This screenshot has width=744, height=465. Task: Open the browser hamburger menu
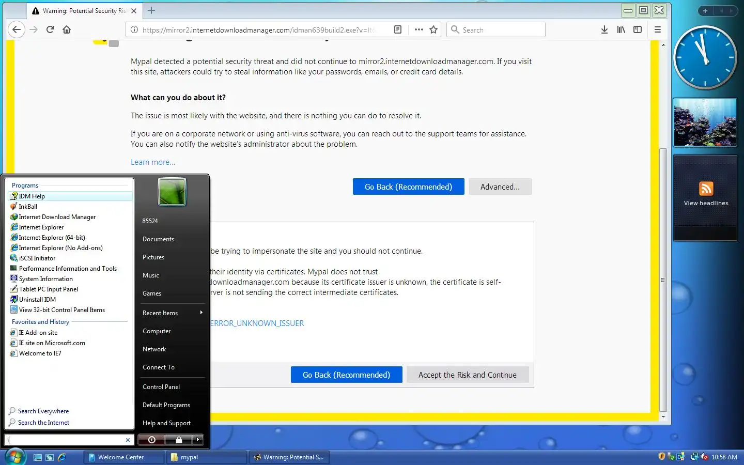pyautogui.click(x=658, y=29)
